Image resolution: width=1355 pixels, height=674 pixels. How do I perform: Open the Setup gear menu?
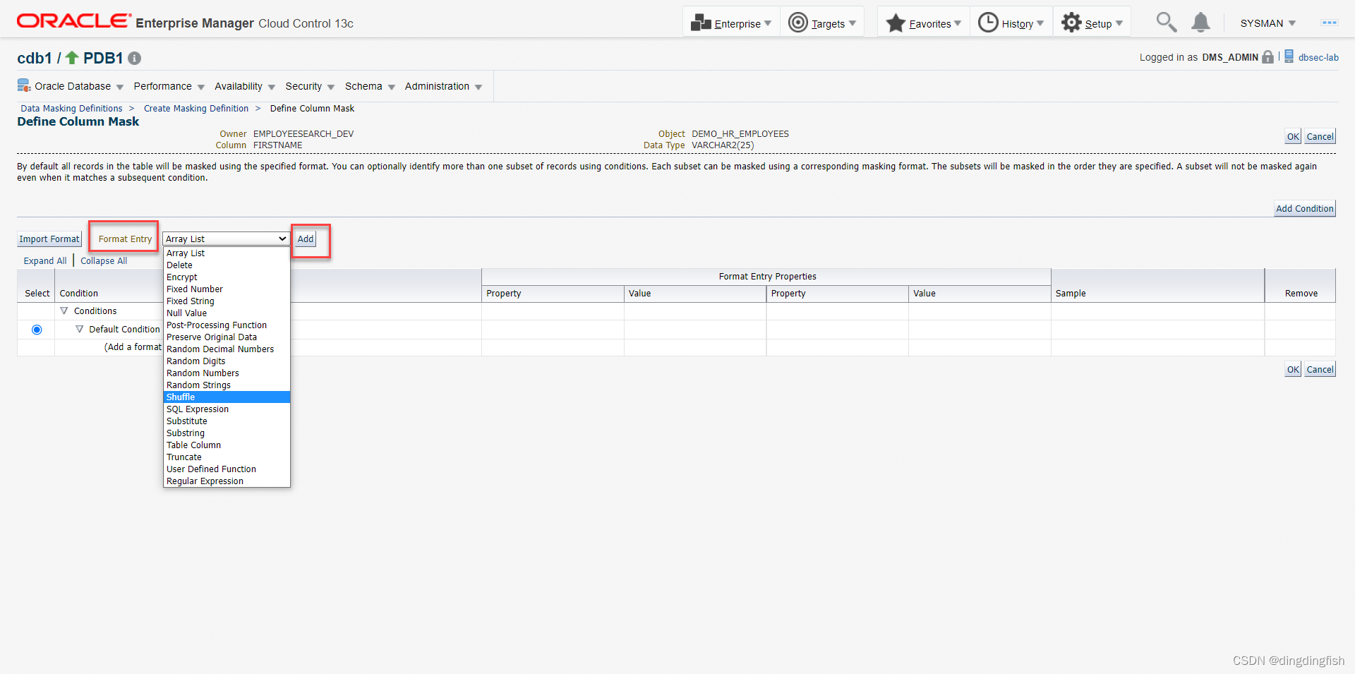(1071, 23)
